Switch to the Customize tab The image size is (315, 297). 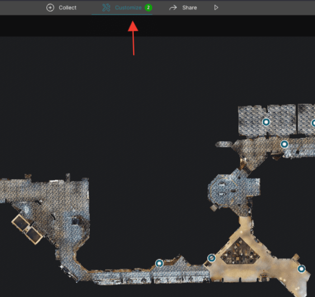click(128, 8)
